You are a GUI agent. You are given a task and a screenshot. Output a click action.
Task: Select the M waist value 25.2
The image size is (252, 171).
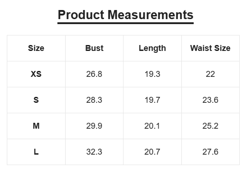click(x=211, y=126)
